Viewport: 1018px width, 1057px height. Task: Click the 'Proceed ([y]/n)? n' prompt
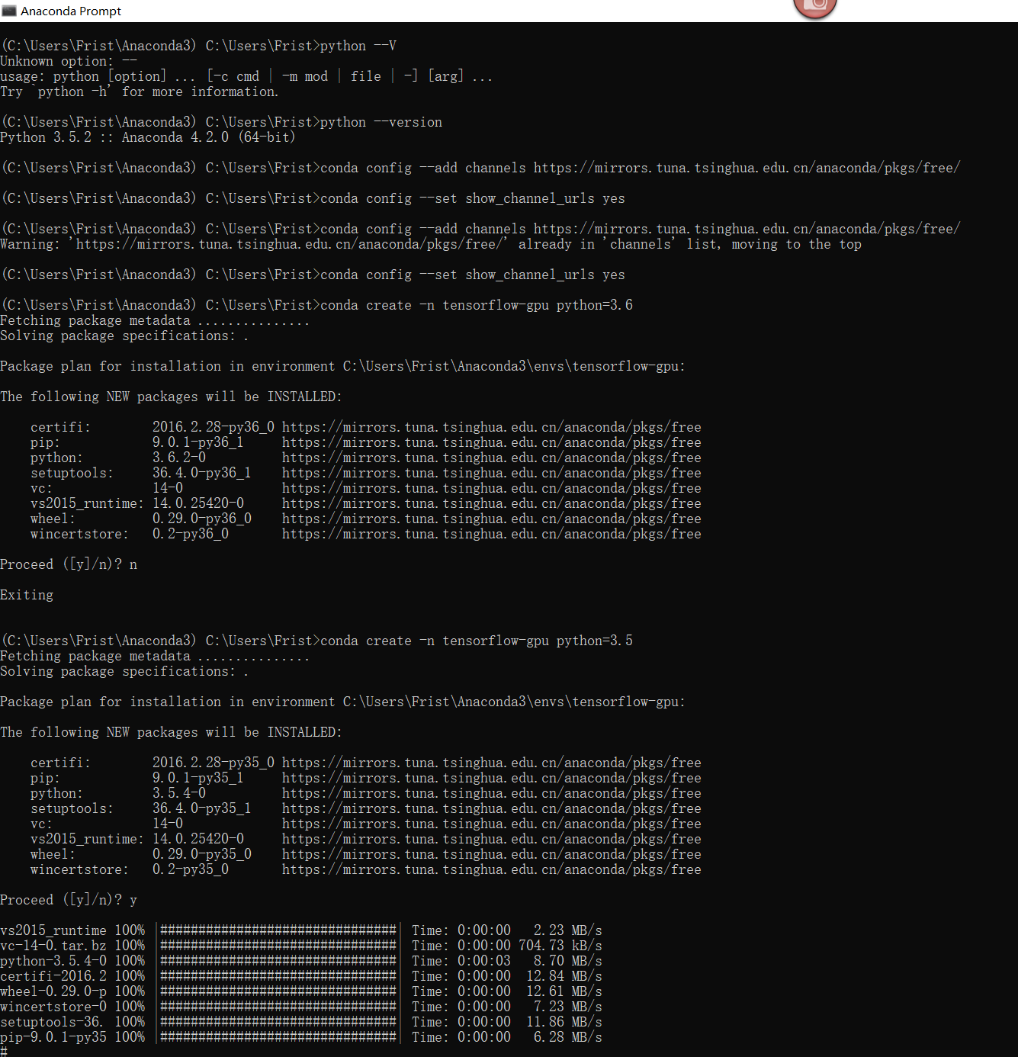tap(69, 564)
